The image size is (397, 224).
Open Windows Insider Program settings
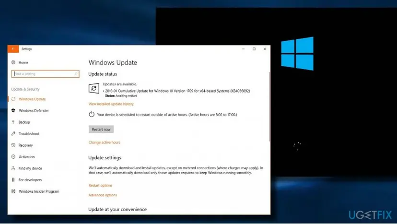click(x=39, y=191)
